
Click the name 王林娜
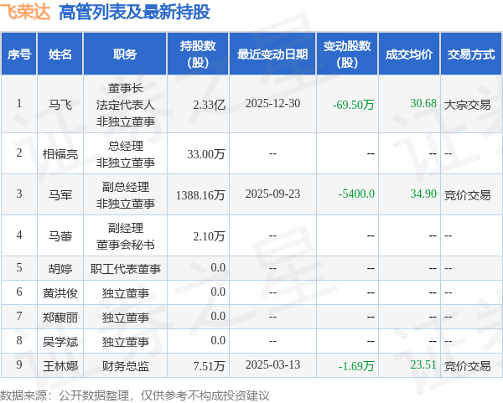60,366
